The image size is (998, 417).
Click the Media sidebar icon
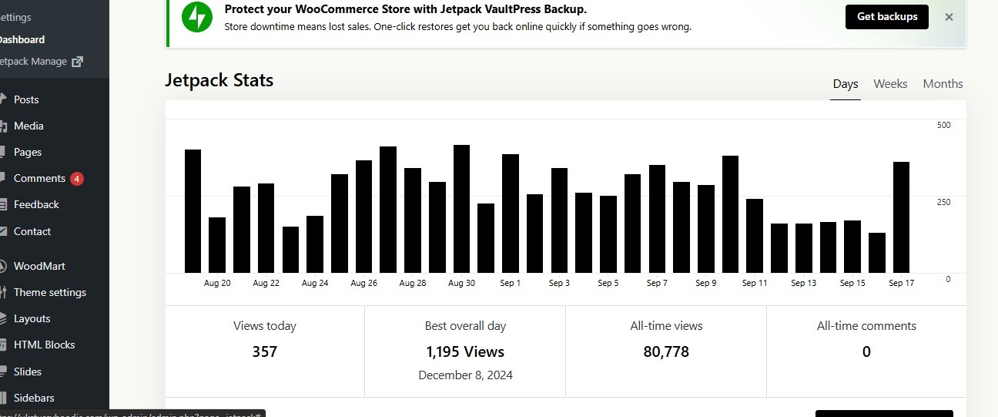pyautogui.click(x=2, y=126)
